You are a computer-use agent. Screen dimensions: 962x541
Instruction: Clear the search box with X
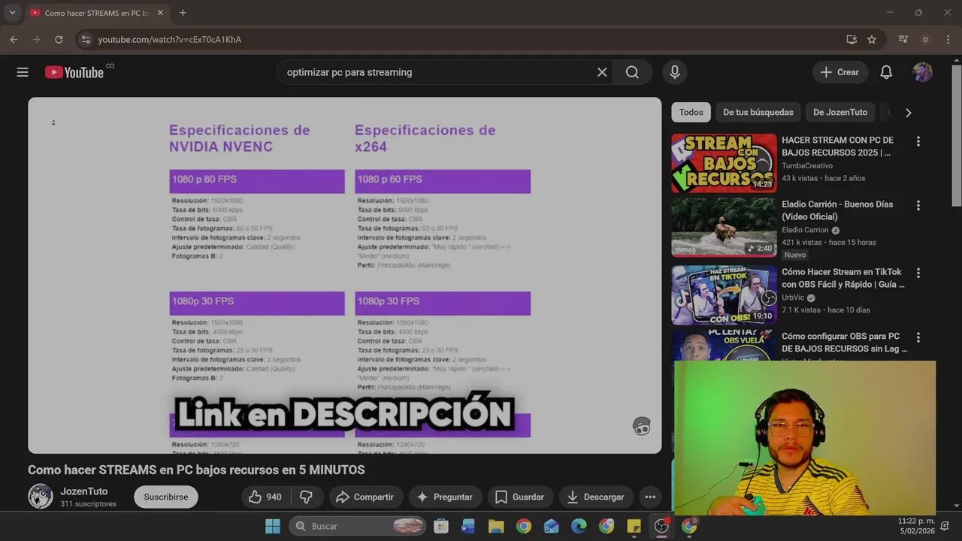coord(602,72)
